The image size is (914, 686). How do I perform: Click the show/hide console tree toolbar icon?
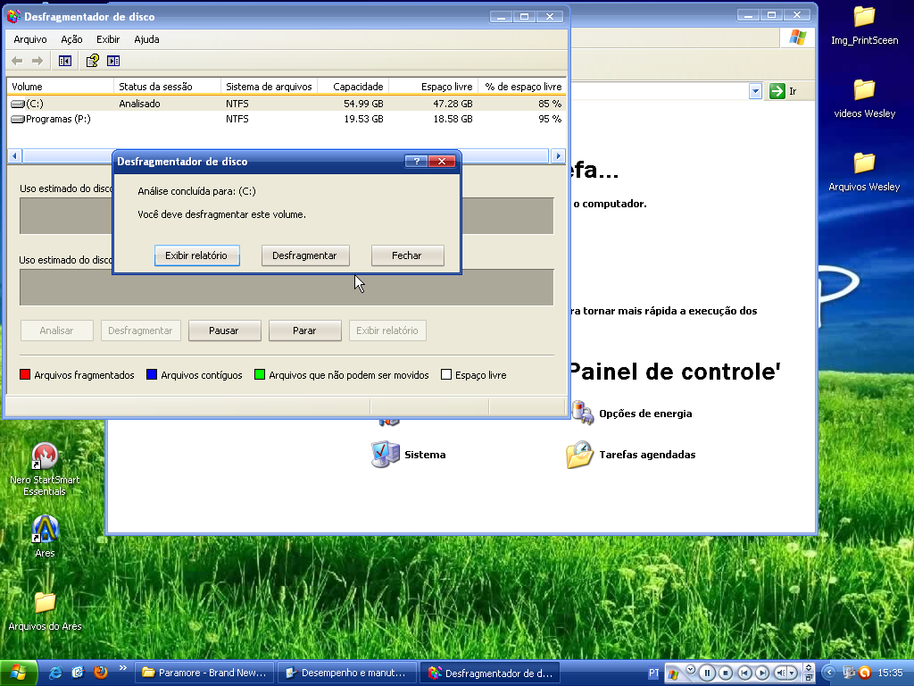pyautogui.click(x=64, y=61)
